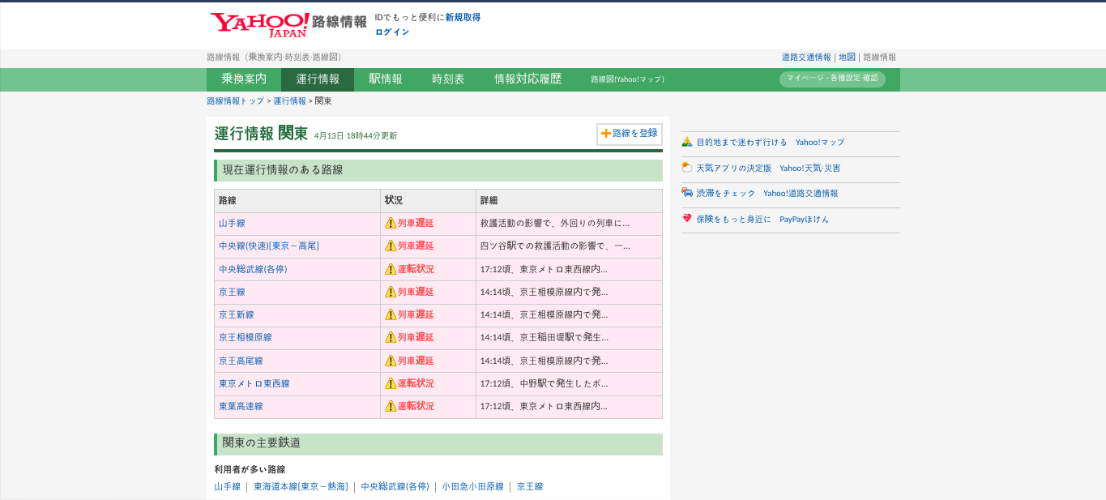
Task: Open 地図 from the top right links
Action: [846, 58]
